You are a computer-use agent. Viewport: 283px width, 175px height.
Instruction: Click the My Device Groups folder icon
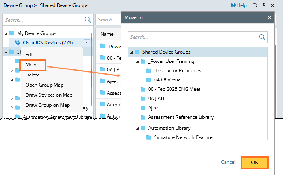click(x=12, y=33)
